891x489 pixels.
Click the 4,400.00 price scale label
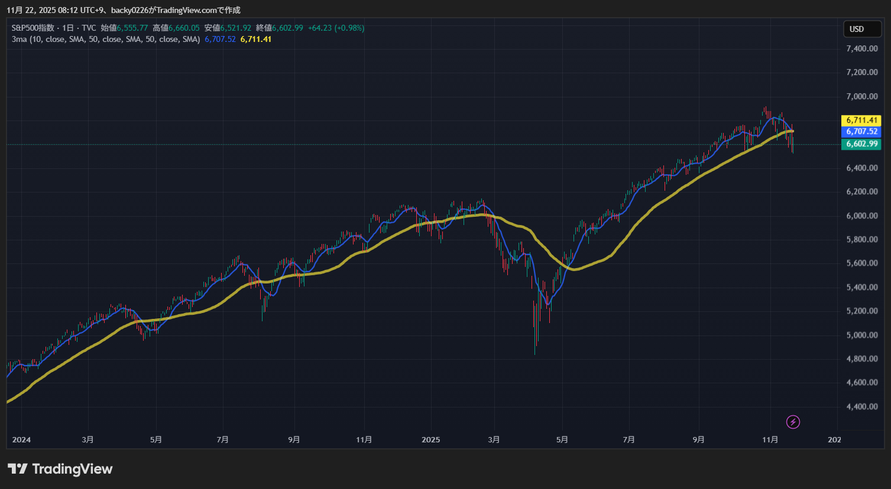pyautogui.click(x=861, y=406)
